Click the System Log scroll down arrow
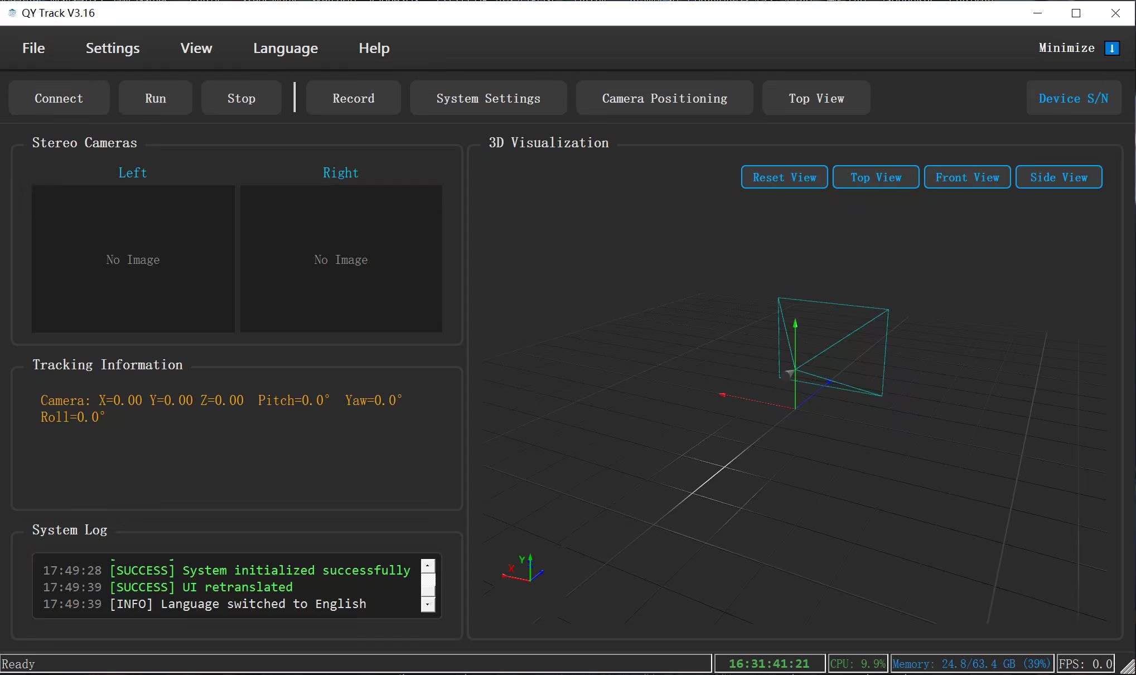This screenshot has width=1136, height=675. point(428,604)
